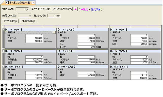The image size is (163, 97).
Task: Select the [K 5 : リアル] header
Action: click(x=135, y=51)
